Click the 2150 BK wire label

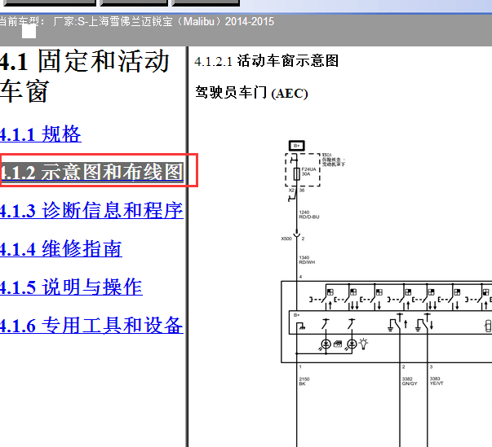[304, 381]
